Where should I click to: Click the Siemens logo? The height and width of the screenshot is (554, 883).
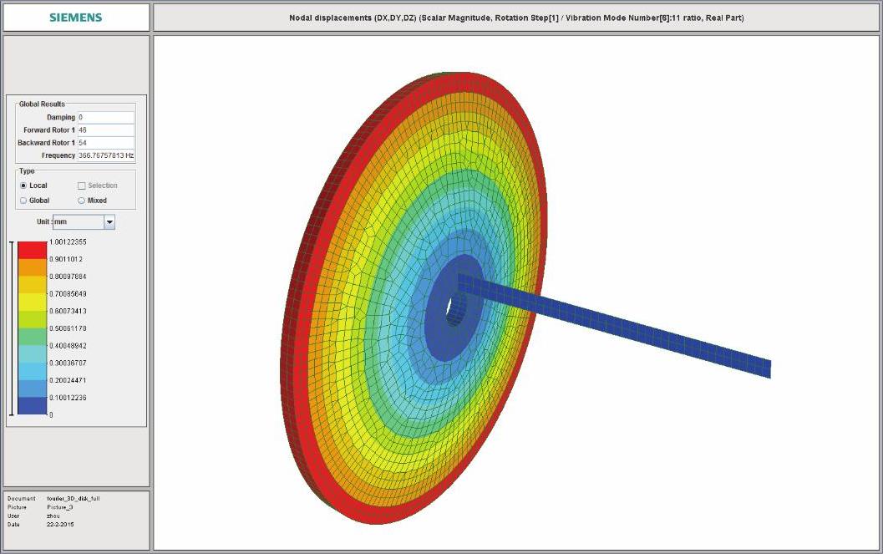pyautogui.click(x=76, y=18)
